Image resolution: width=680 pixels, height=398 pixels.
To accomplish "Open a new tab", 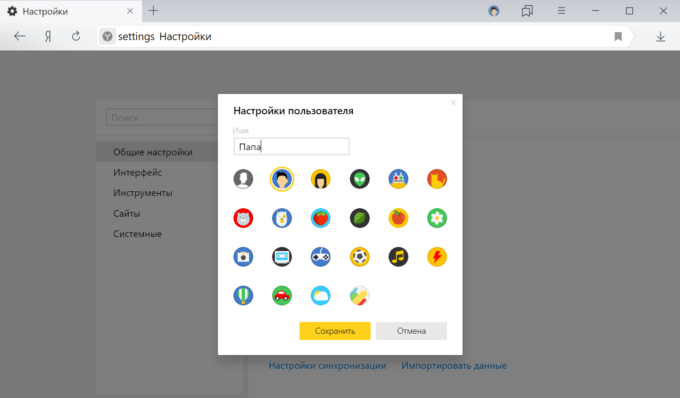I will click(x=153, y=11).
